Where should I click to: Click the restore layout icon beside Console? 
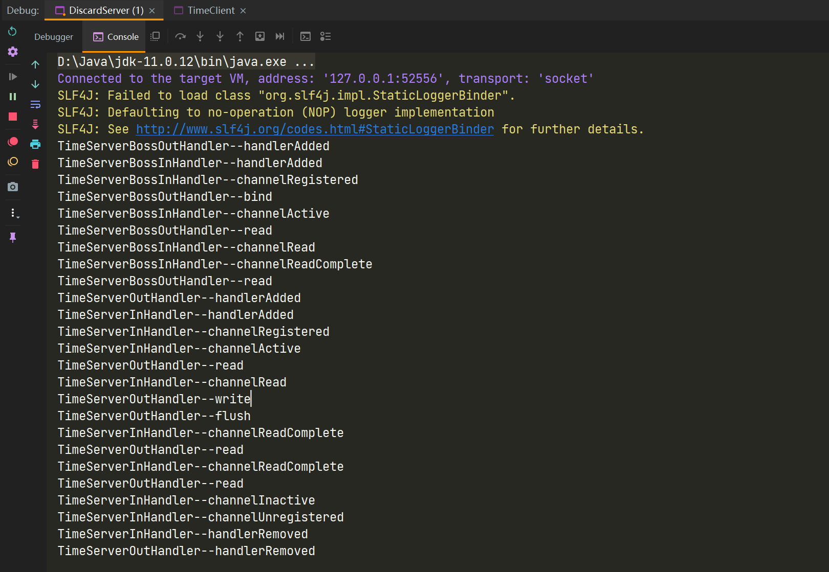[155, 36]
